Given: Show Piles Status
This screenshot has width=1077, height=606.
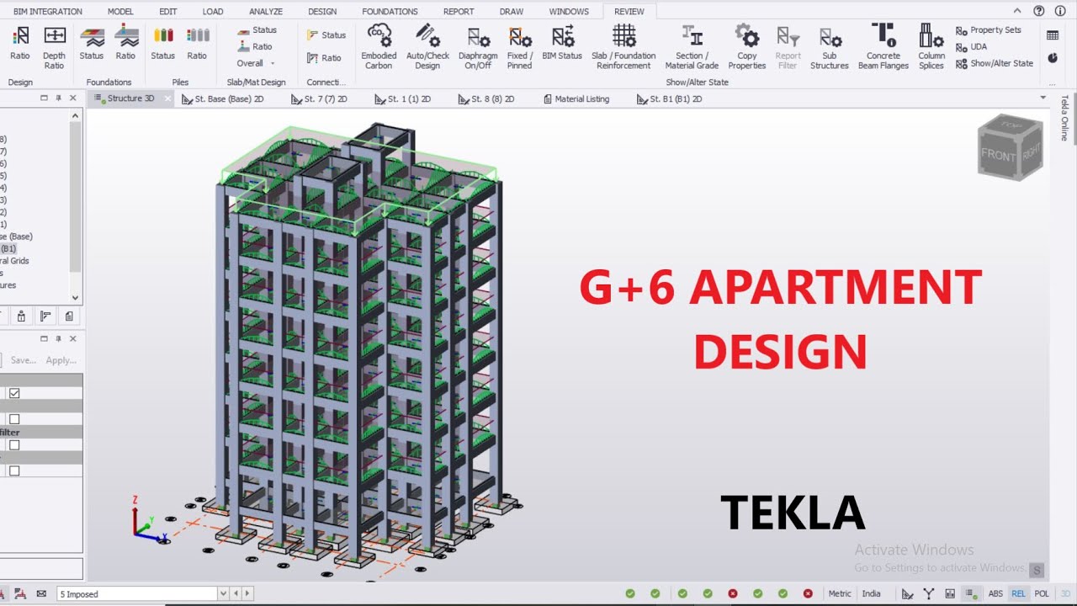Looking at the screenshot, I should click(x=162, y=43).
